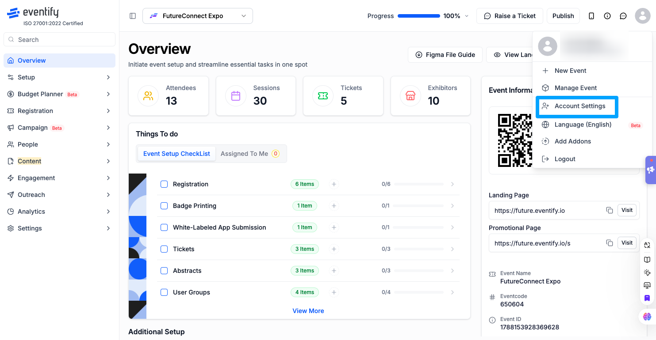656x340 pixels.
Task: Select New Event from profile menu
Action: [x=592, y=71]
